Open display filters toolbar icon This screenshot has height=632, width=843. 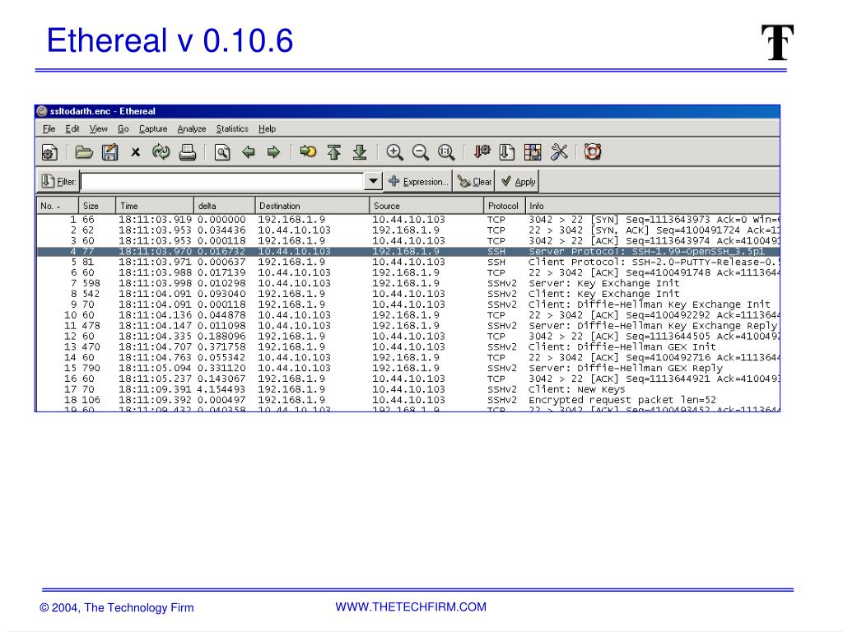506,152
